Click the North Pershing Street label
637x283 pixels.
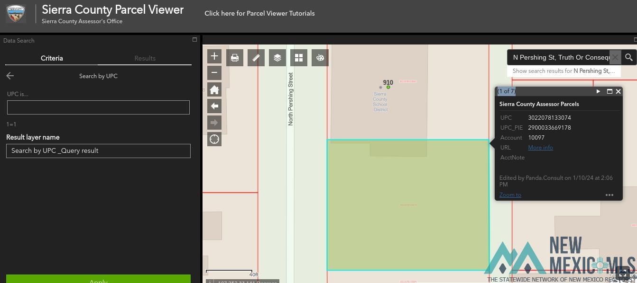point(291,99)
